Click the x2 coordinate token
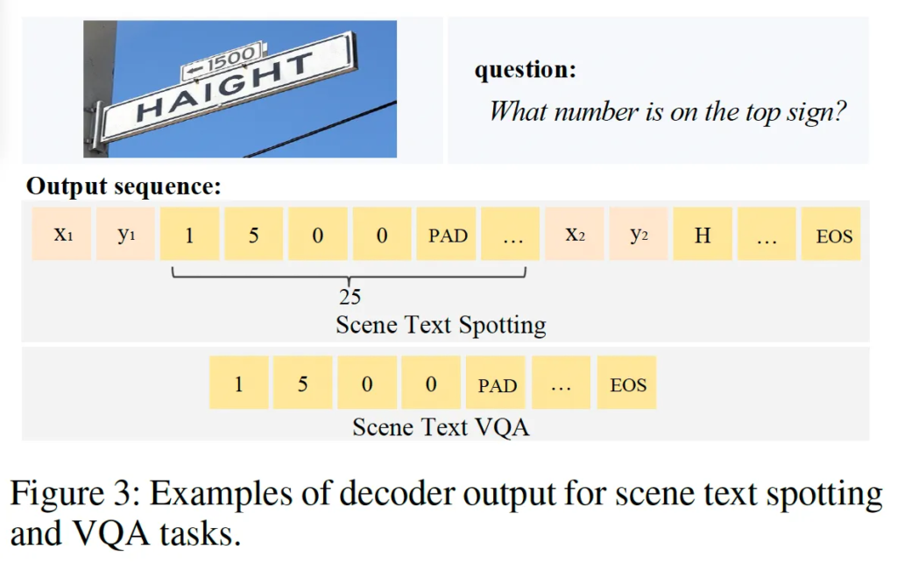 575,235
